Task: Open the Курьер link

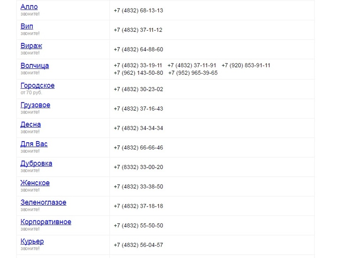Action: tap(32, 241)
